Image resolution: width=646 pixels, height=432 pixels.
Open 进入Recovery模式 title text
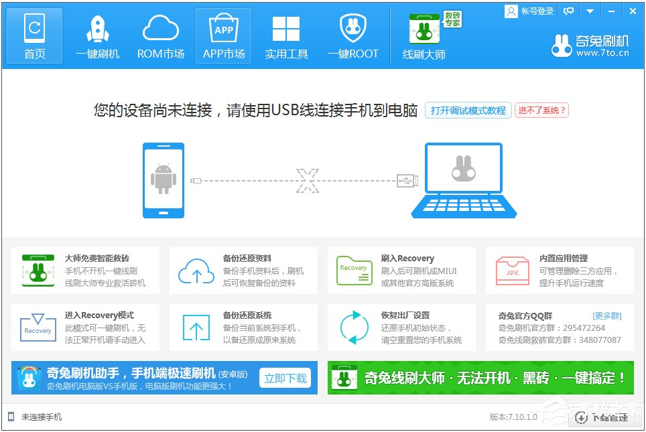[x=99, y=315]
